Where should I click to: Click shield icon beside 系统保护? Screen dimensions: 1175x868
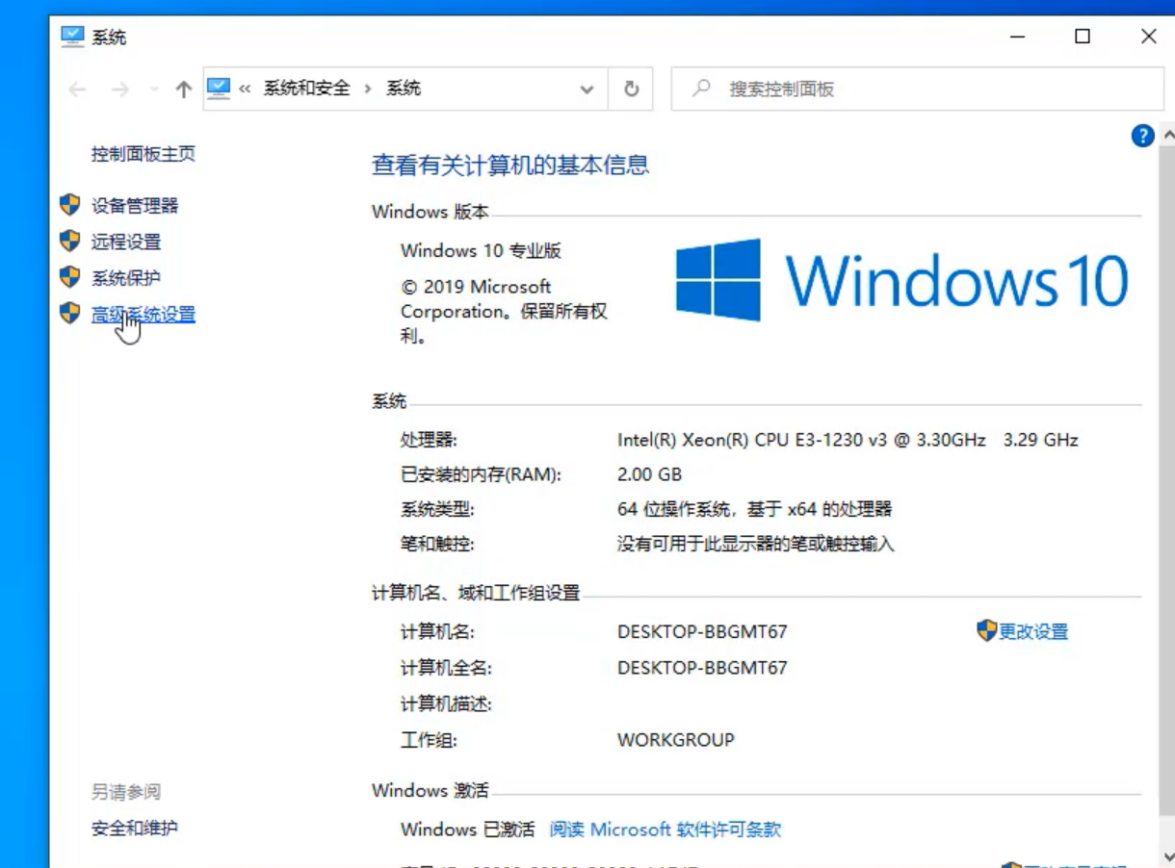70,278
